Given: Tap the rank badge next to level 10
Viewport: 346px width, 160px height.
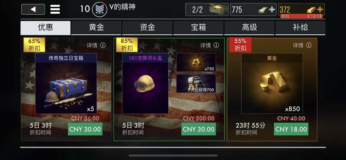Looking at the screenshot, I should 99,9.
